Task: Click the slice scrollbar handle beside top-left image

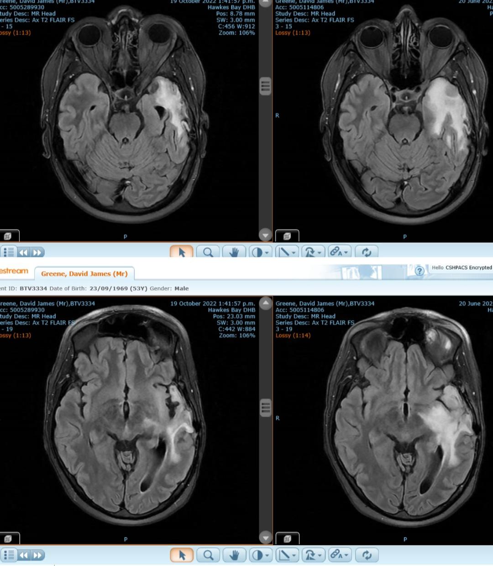Action: (265, 86)
